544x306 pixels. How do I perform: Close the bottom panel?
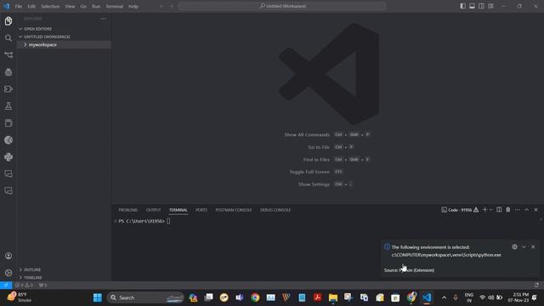click(535, 210)
